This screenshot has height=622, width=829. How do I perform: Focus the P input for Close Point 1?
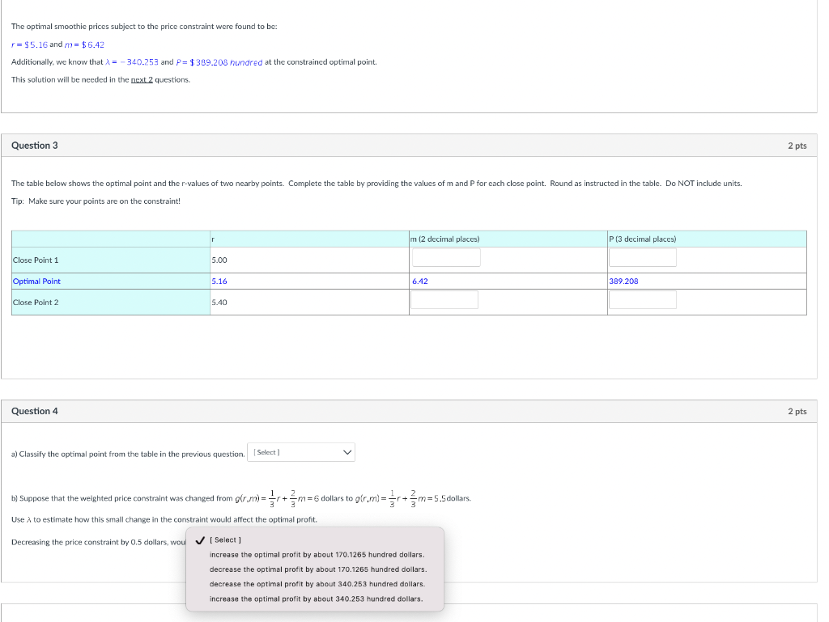coord(642,258)
